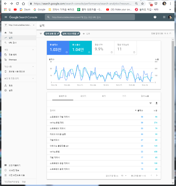Toggle the 평균 게재순위 11 metric card

coord(125,48)
